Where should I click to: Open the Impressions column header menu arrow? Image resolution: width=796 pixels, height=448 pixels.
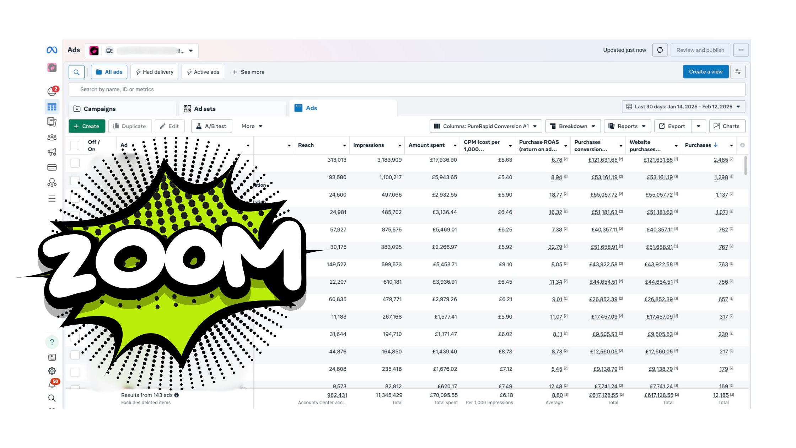tap(400, 145)
